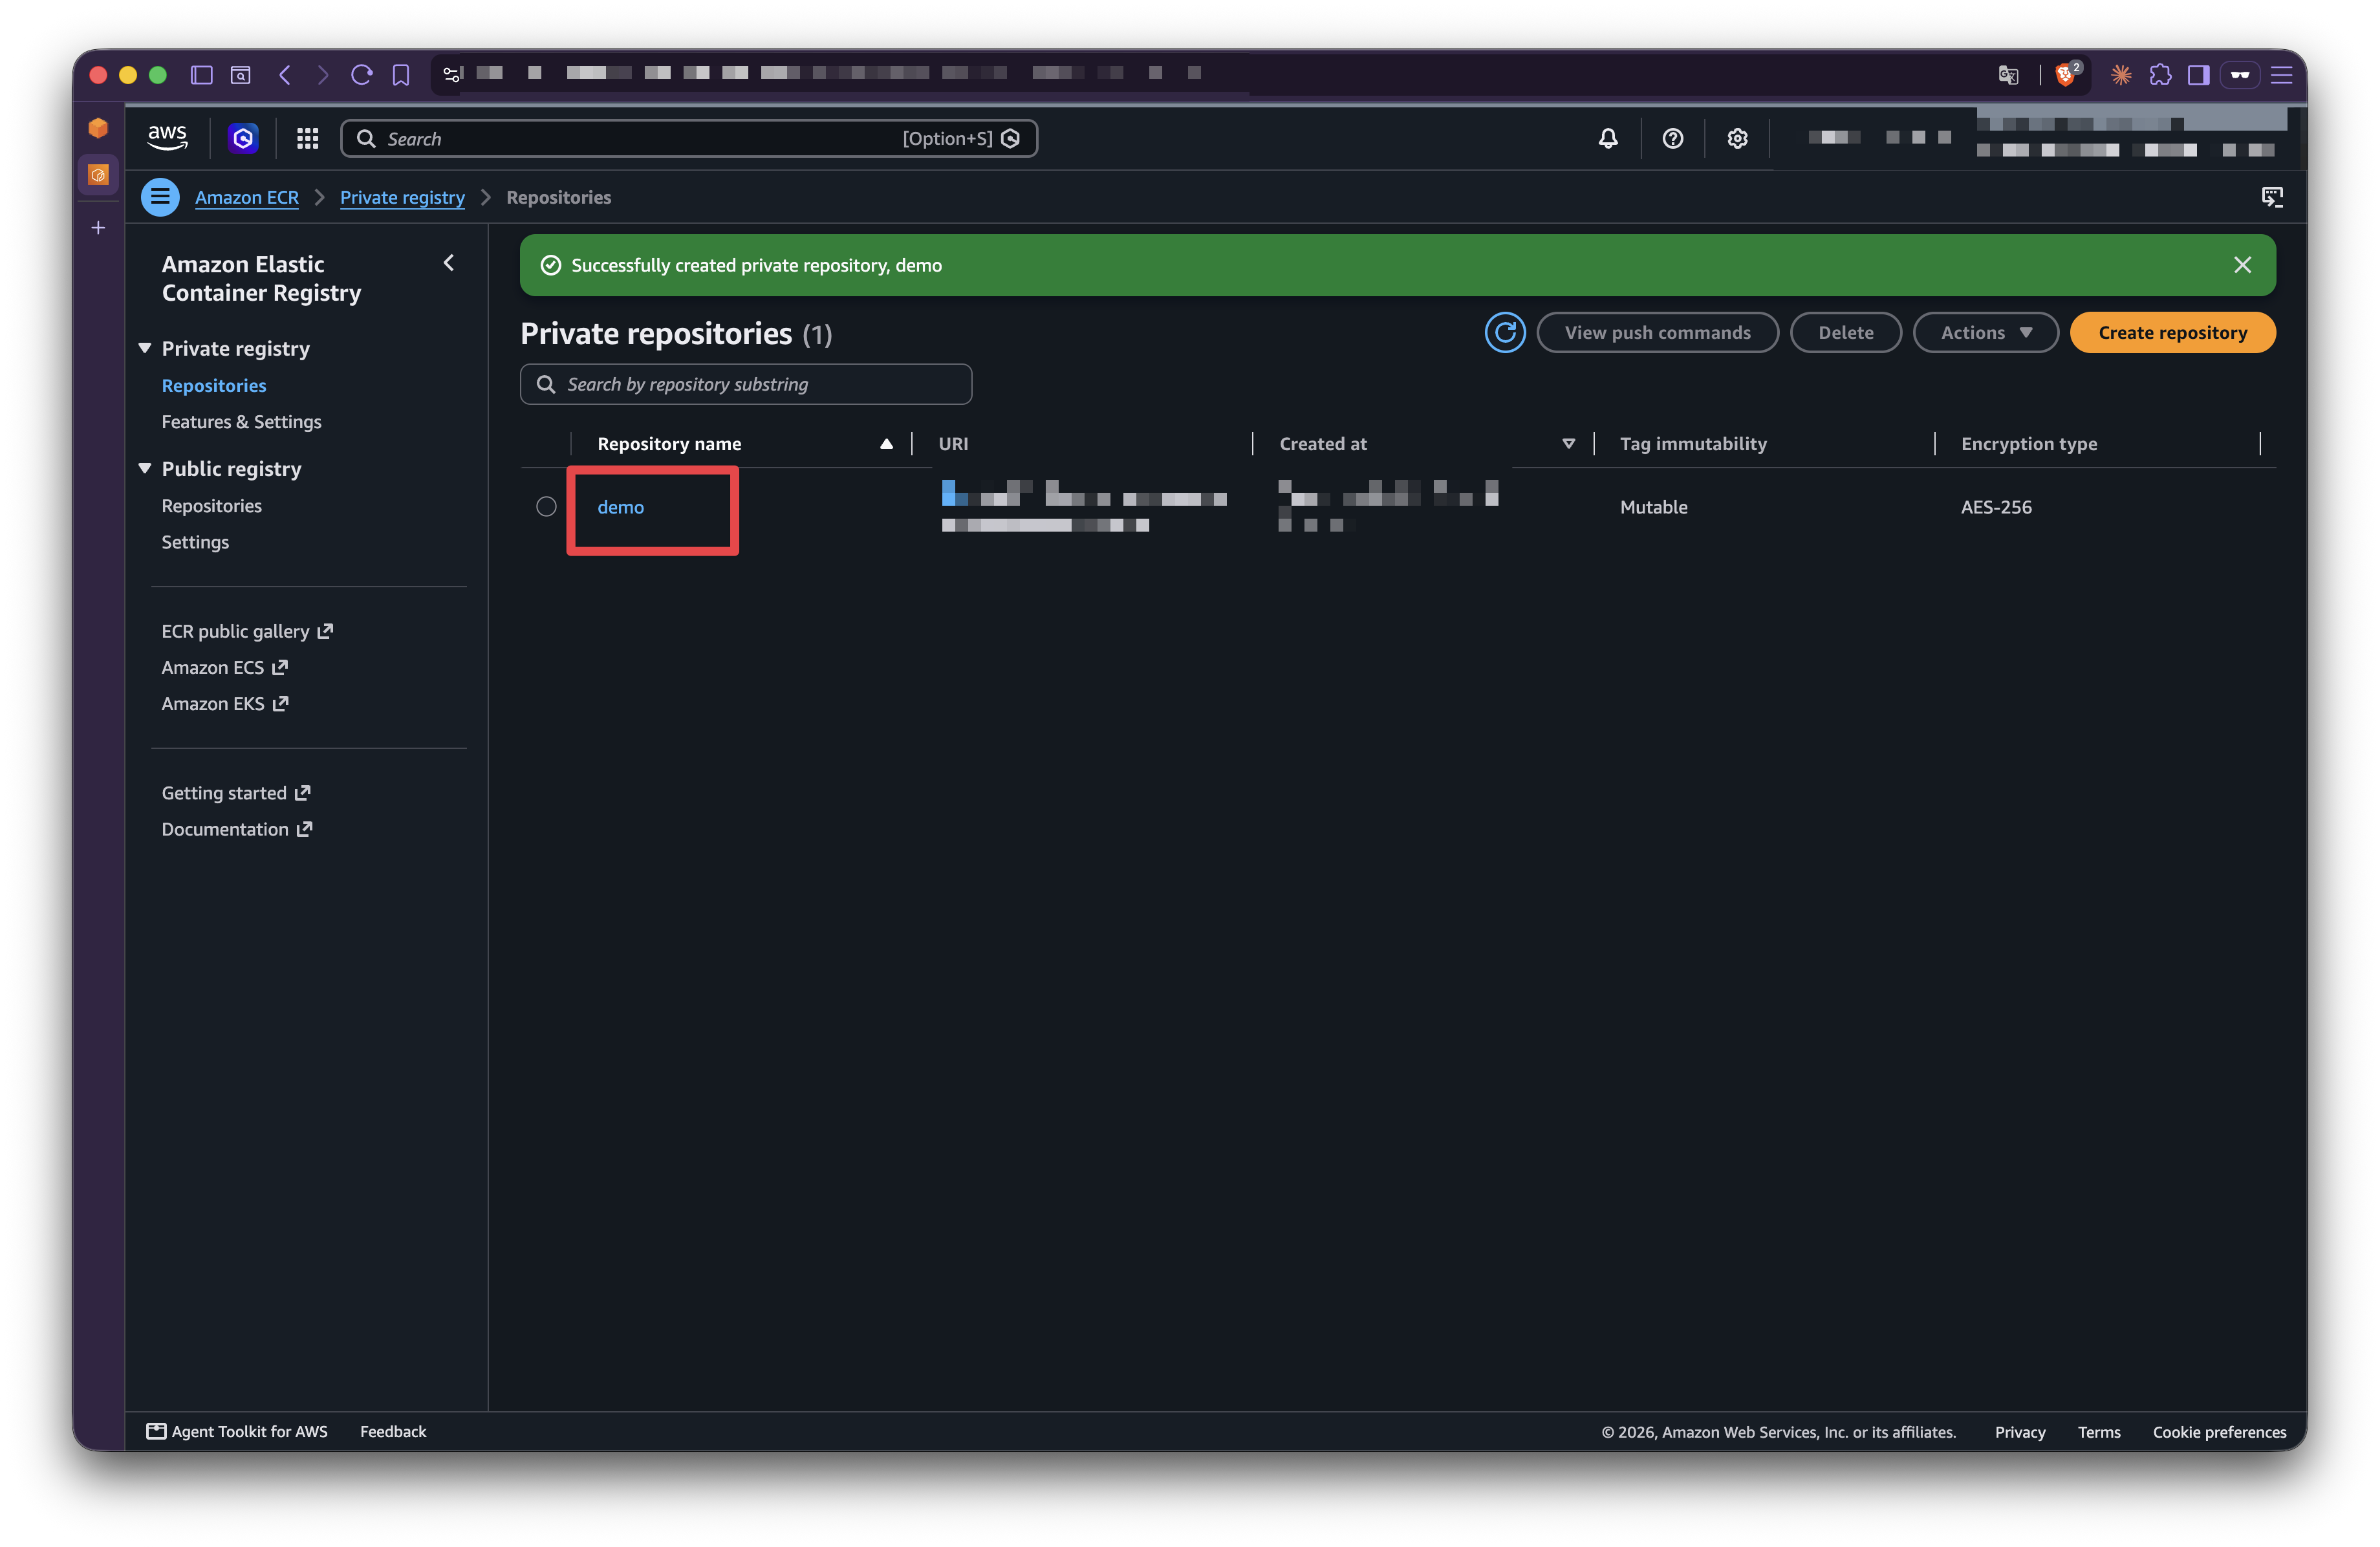Screen dimensions: 2380x1547
Task: Click the translate page icon
Action: tap(2007, 75)
